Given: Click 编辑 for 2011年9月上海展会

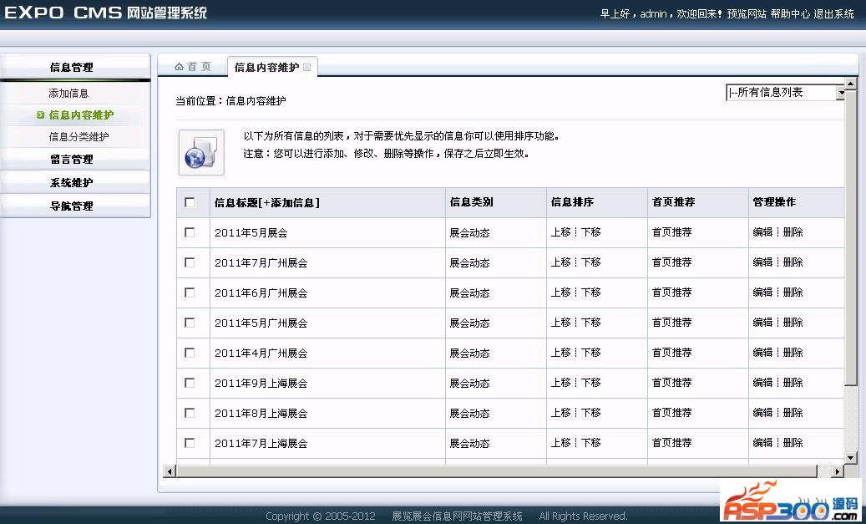Looking at the screenshot, I should [762, 382].
